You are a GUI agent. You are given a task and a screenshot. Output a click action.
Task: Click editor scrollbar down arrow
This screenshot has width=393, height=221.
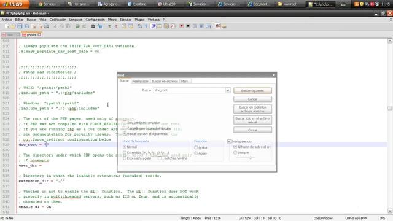(390, 211)
